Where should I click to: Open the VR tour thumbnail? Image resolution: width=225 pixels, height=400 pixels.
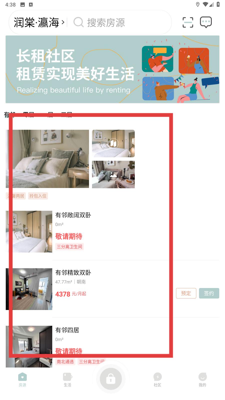[113, 143]
